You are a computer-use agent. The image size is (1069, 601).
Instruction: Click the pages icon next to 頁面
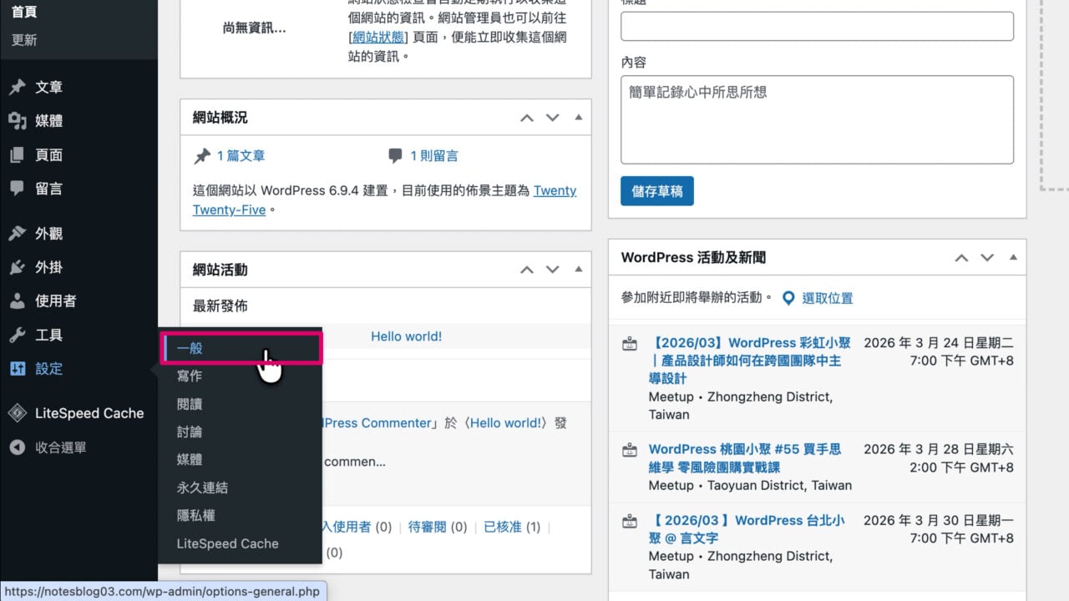click(18, 155)
